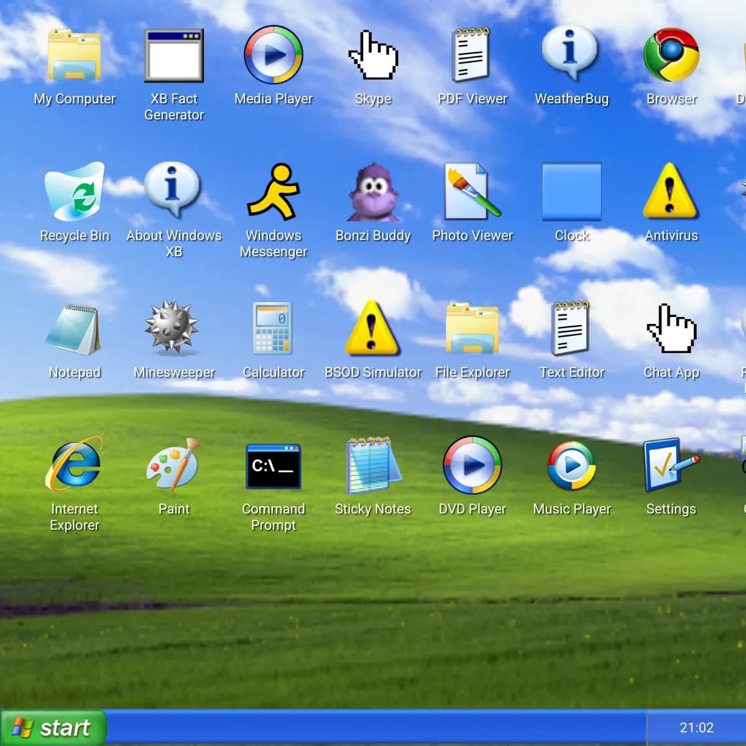Open the PDF Viewer shortcut

[472, 55]
